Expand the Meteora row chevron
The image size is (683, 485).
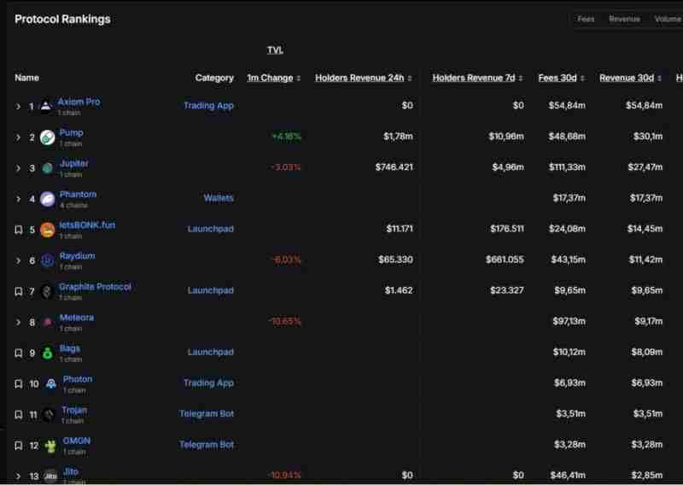19,322
